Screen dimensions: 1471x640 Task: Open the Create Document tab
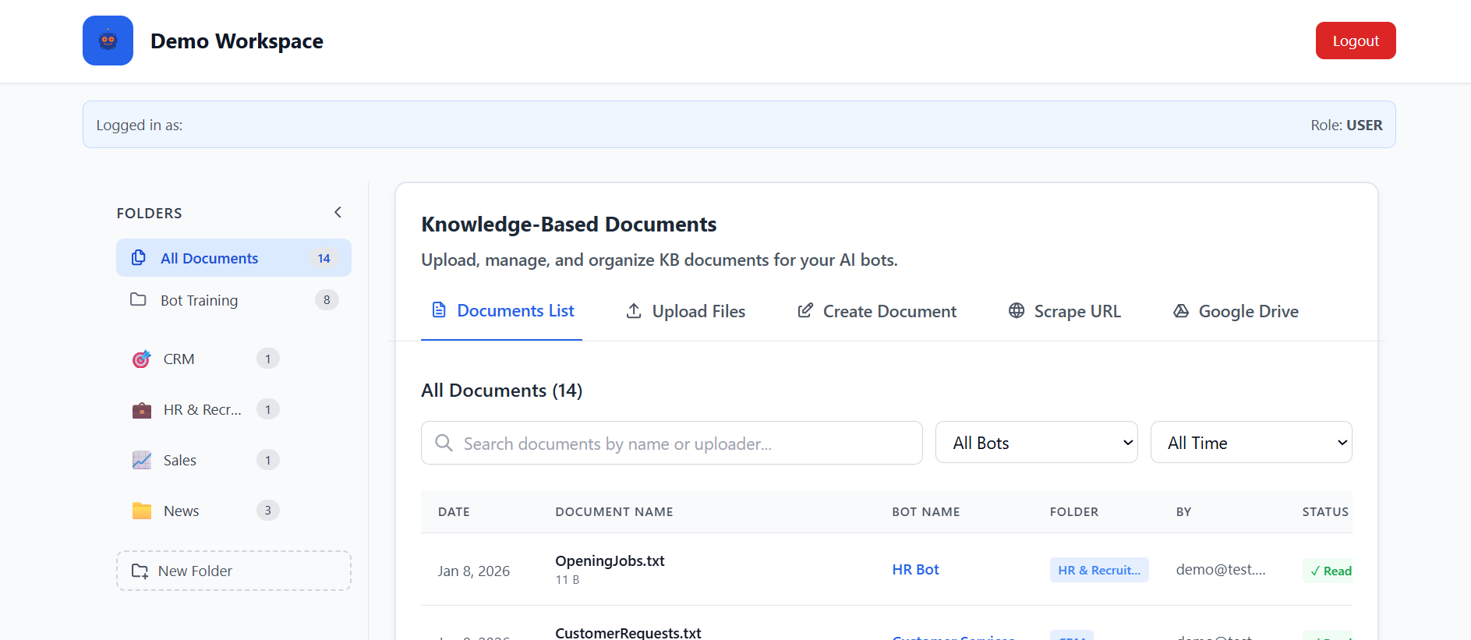(877, 311)
